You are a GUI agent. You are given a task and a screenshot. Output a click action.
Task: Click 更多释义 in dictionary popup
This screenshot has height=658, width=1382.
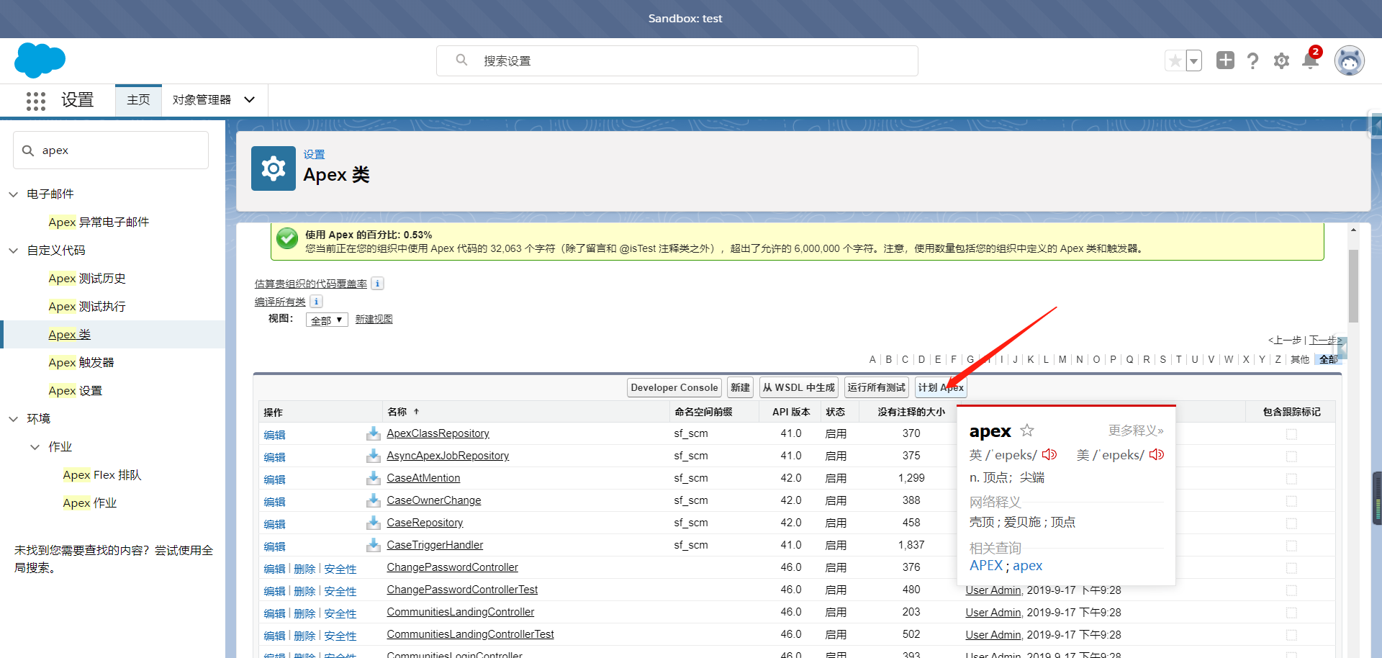[1136, 431]
